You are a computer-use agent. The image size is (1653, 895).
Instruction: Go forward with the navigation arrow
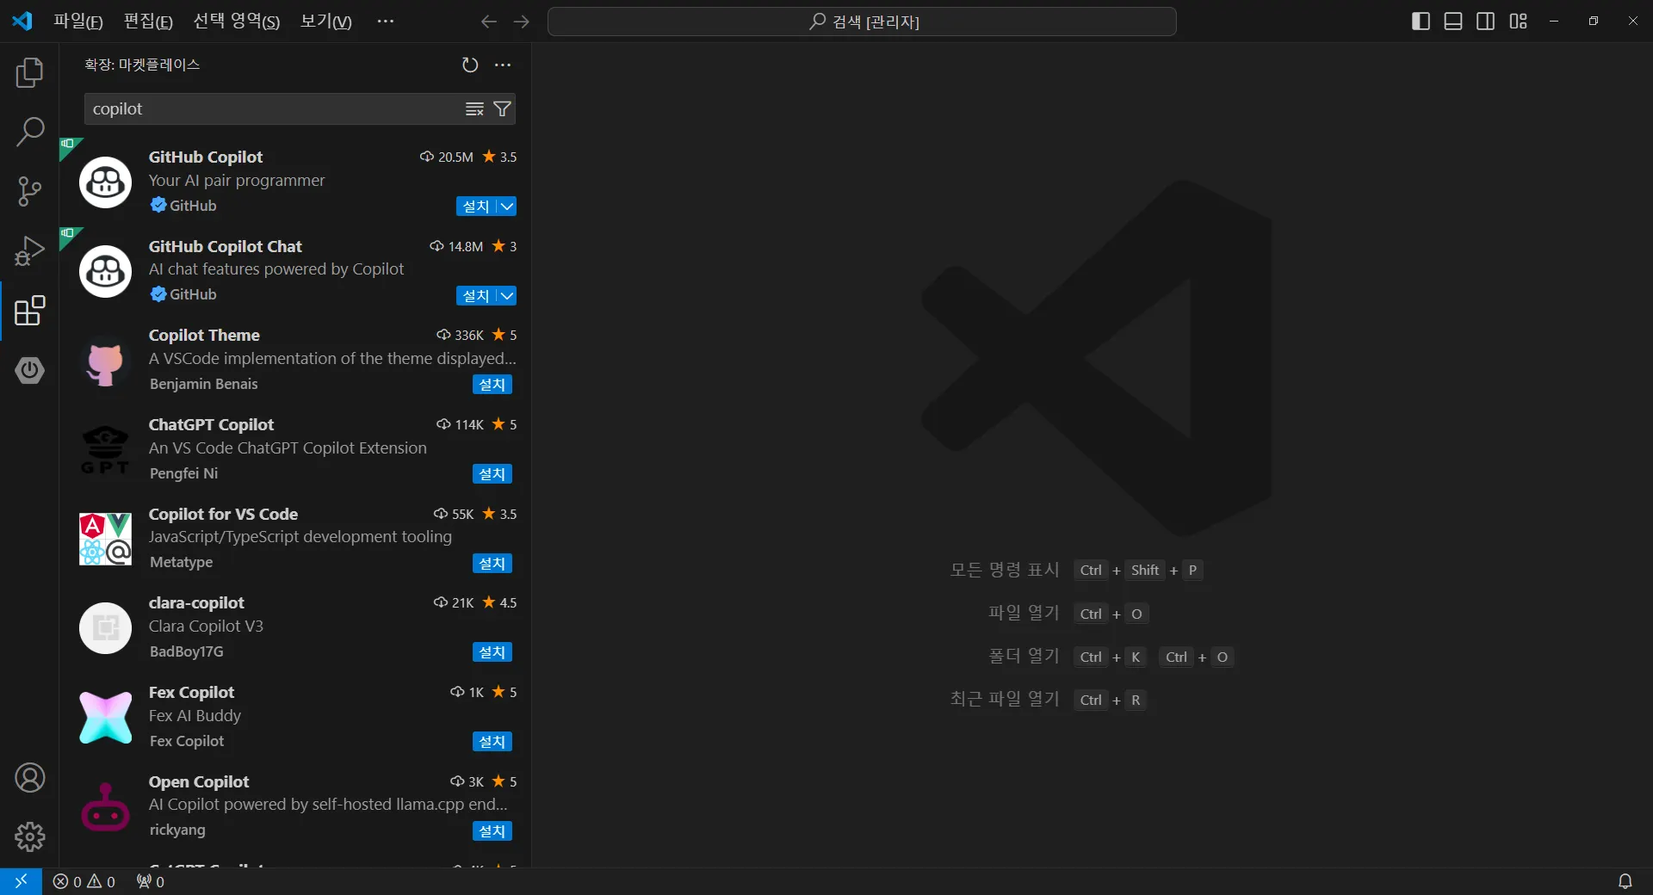click(522, 22)
